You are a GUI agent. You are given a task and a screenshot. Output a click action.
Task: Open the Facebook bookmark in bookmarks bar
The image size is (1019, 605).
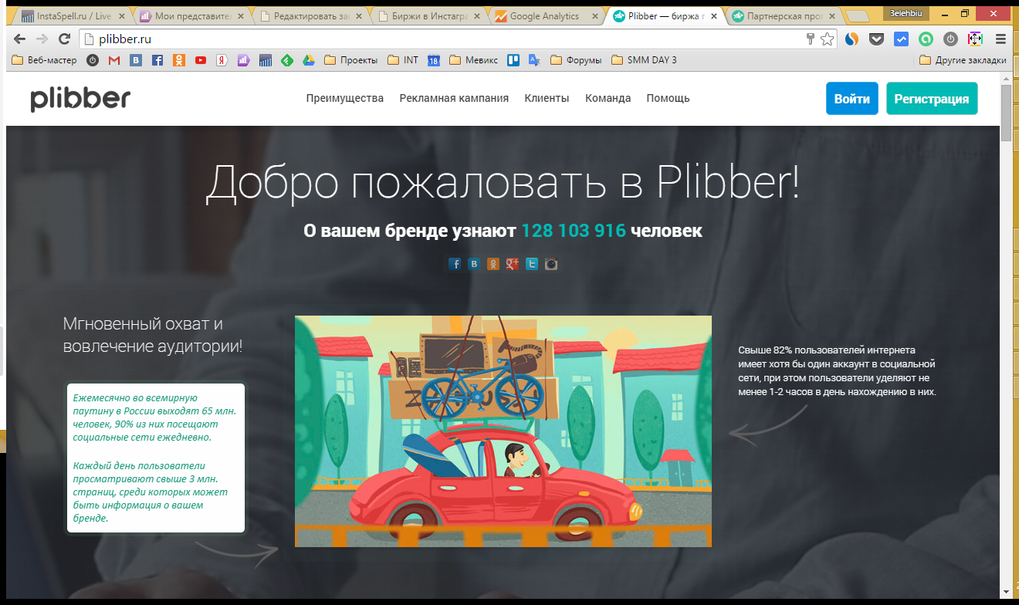[x=157, y=60]
